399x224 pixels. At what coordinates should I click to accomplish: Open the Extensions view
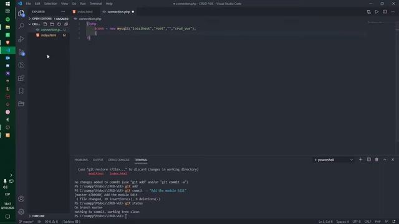click(21, 78)
